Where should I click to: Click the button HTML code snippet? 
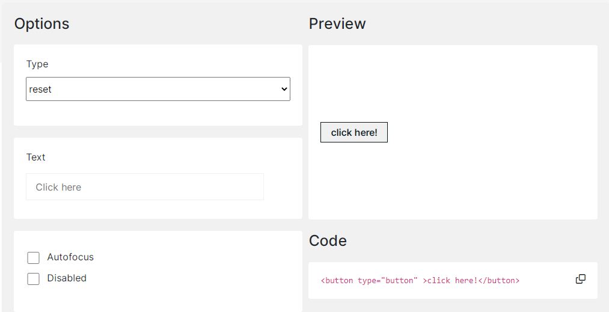[420, 281]
